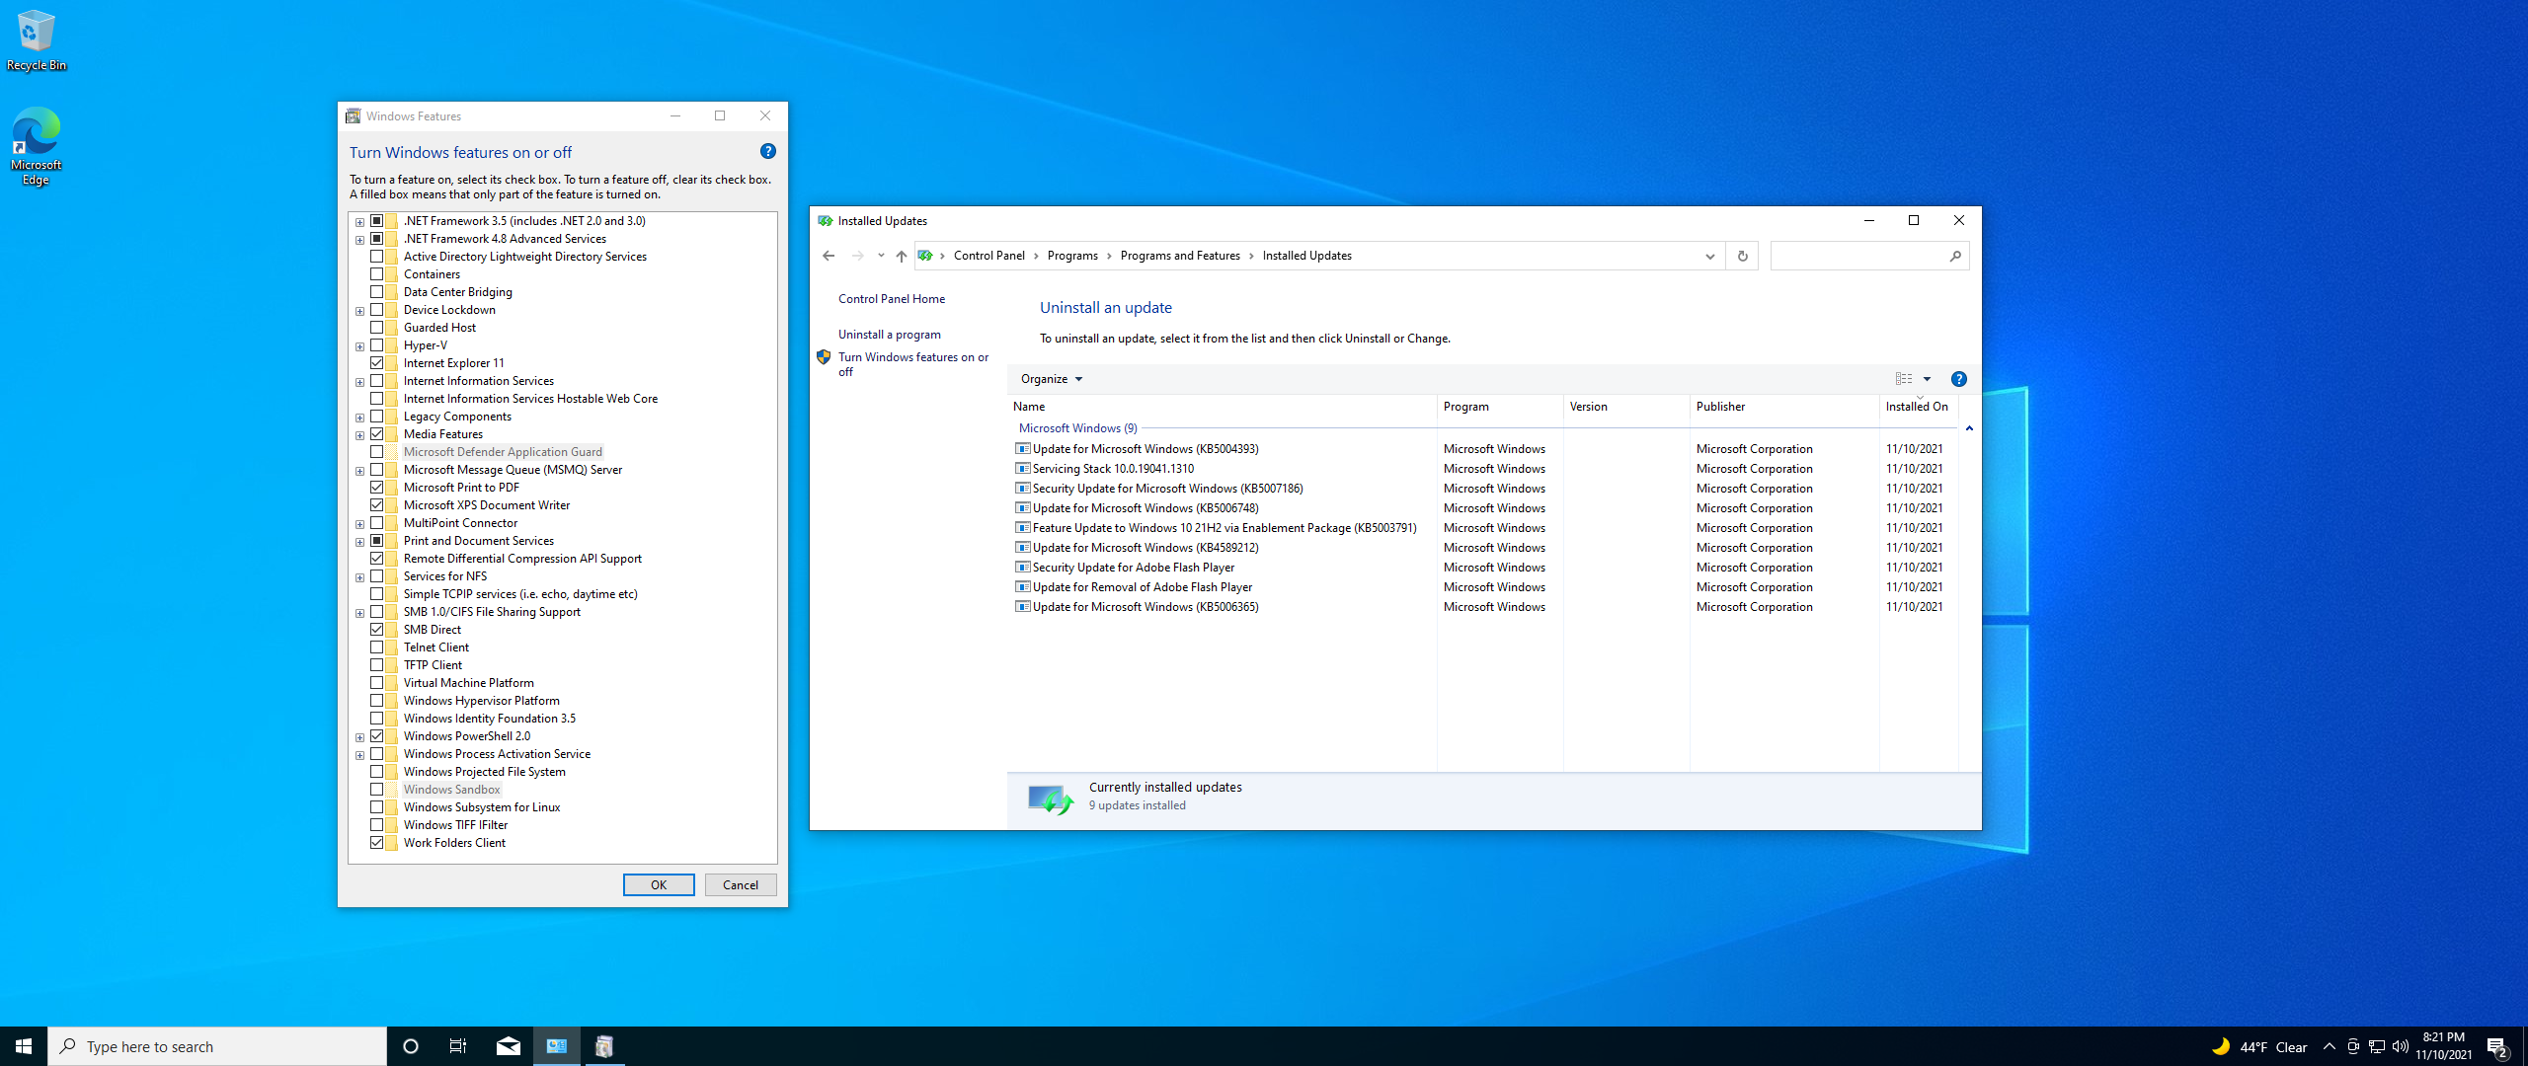Screen dimensions: 2528x1066
Task: Click the search magnifier icon in Installed Updates
Action: click(x=1955, y=256)
